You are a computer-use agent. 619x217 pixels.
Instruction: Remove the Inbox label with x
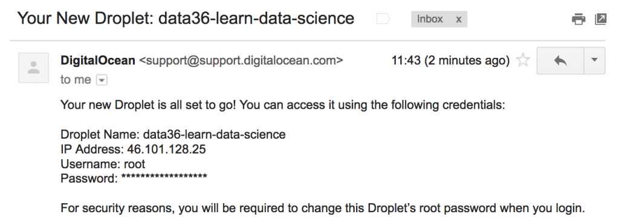pyautogui.click(x=458, y=19)
